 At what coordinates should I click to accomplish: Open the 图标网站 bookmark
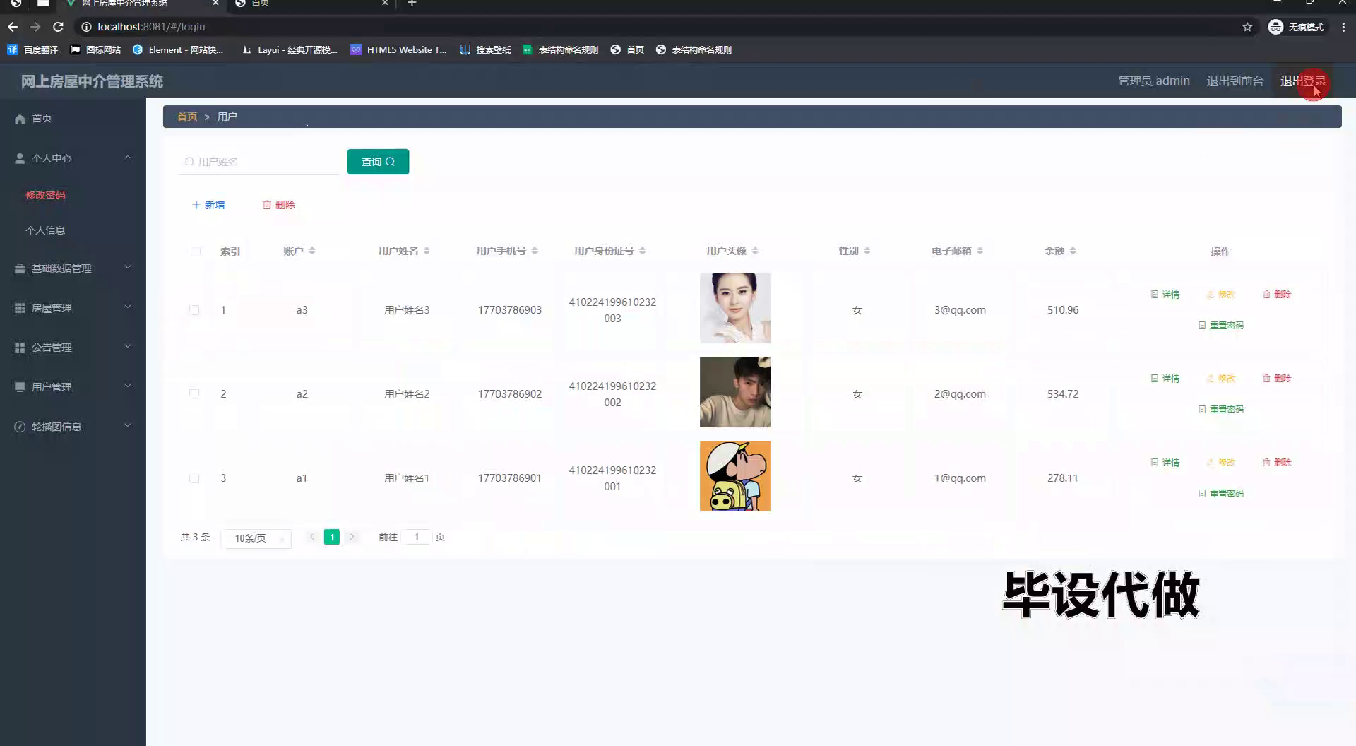coord(95,49)
